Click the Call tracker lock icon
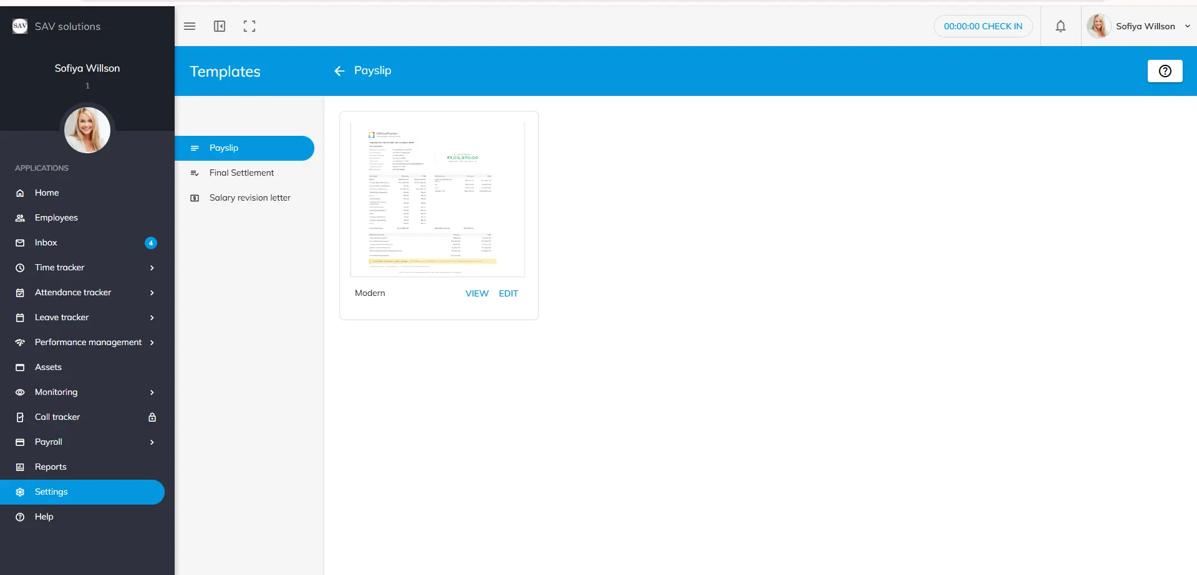Screen dimensions: 1197x575 [x=152, y=417]
